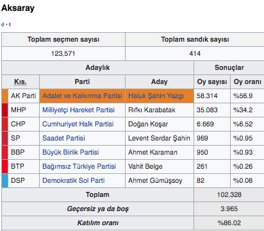Open Bağımsız Türkiye Partisi link
The height and width of the screenshot is (231, 264).
coord(79,166)
